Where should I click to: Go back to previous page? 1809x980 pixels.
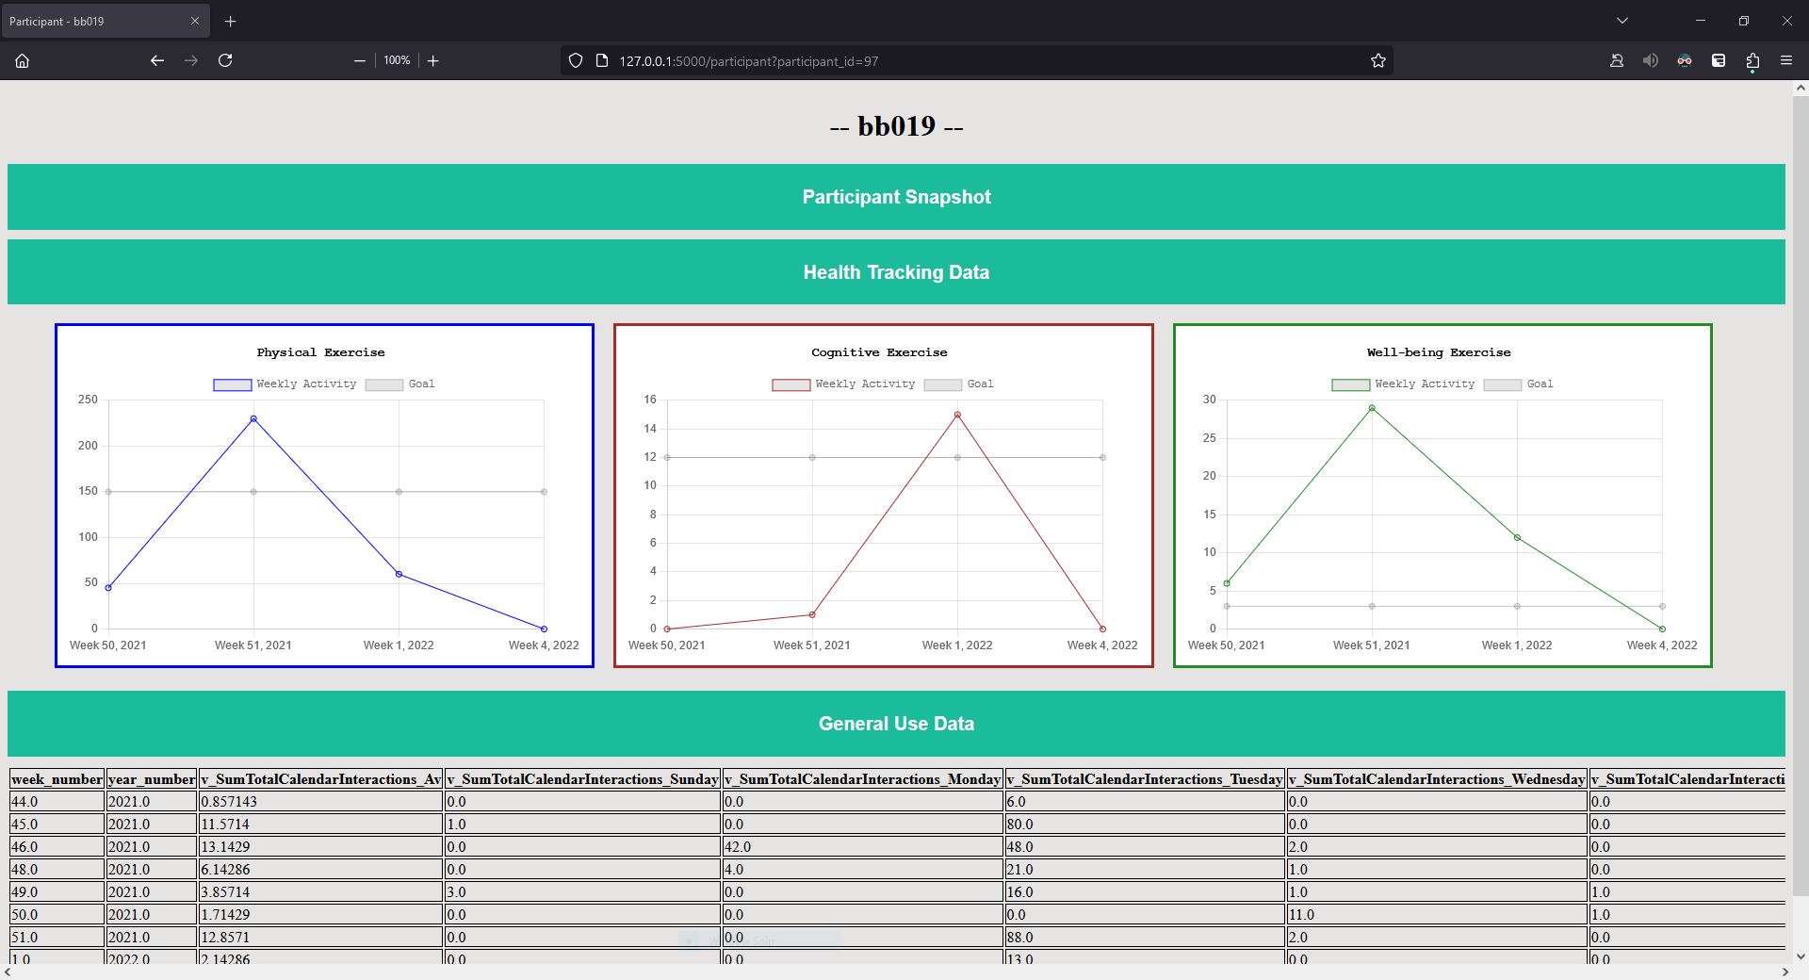click(x=157, y=60)
